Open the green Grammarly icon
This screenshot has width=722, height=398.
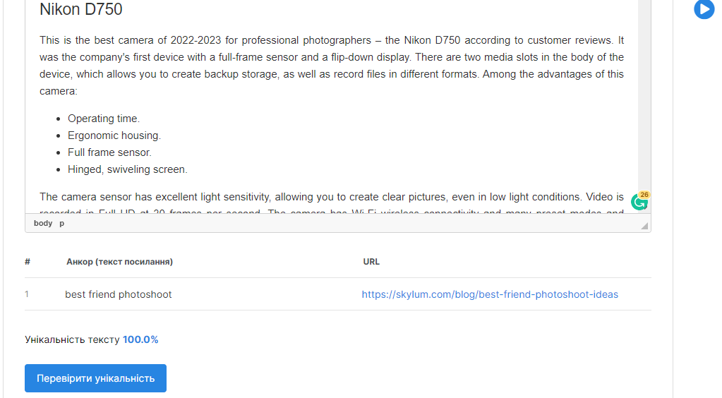click(639, 201)
